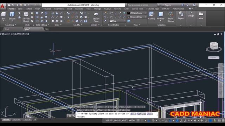Open the Layout1 tab
This screenshot has width=225, height=126.
point(17,120)
